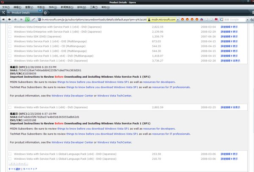This screenshot has height=172, width=254.
Task: Check Global Language Pack (x64) DVD checkbox
Action: [10, 154]
